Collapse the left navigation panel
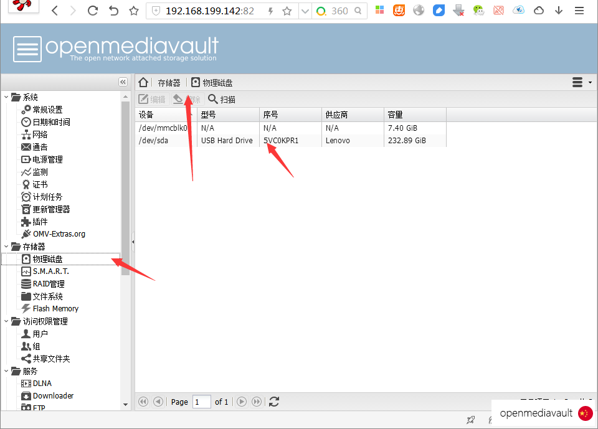The image size is (598, 429). tap(123, 82)
